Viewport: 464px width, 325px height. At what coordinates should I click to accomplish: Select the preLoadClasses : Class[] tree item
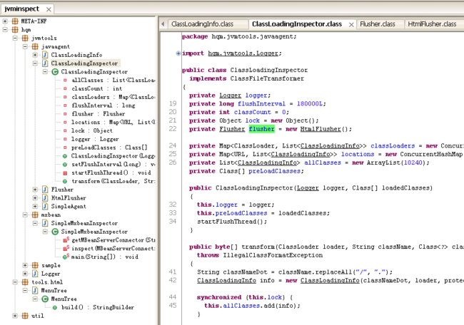[109, 148]
